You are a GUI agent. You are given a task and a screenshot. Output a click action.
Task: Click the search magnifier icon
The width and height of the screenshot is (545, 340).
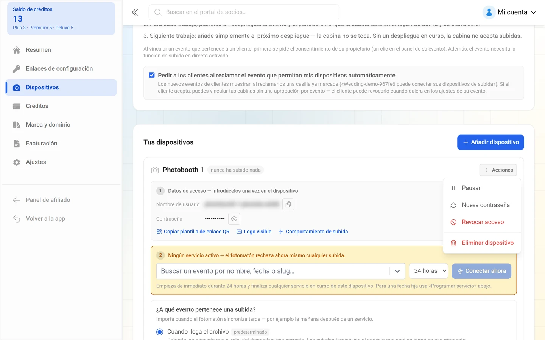158,12
